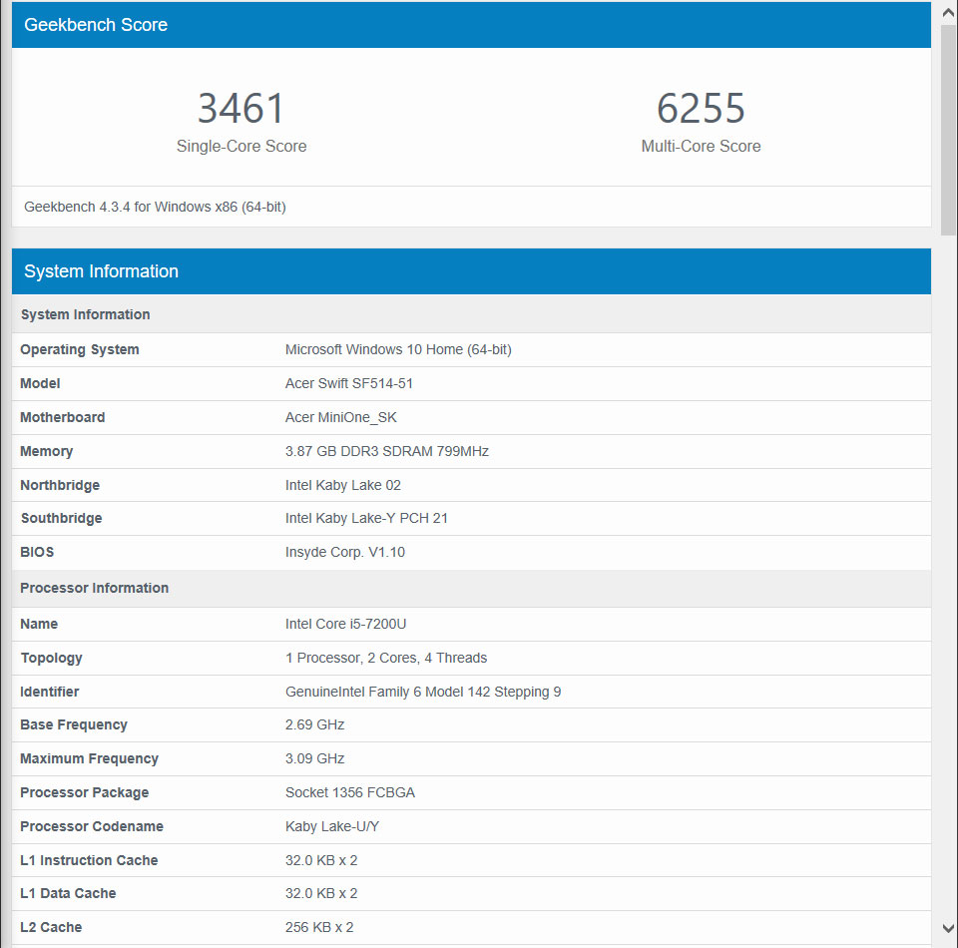Click the vertical scrollbar thumb

[948, 130]
